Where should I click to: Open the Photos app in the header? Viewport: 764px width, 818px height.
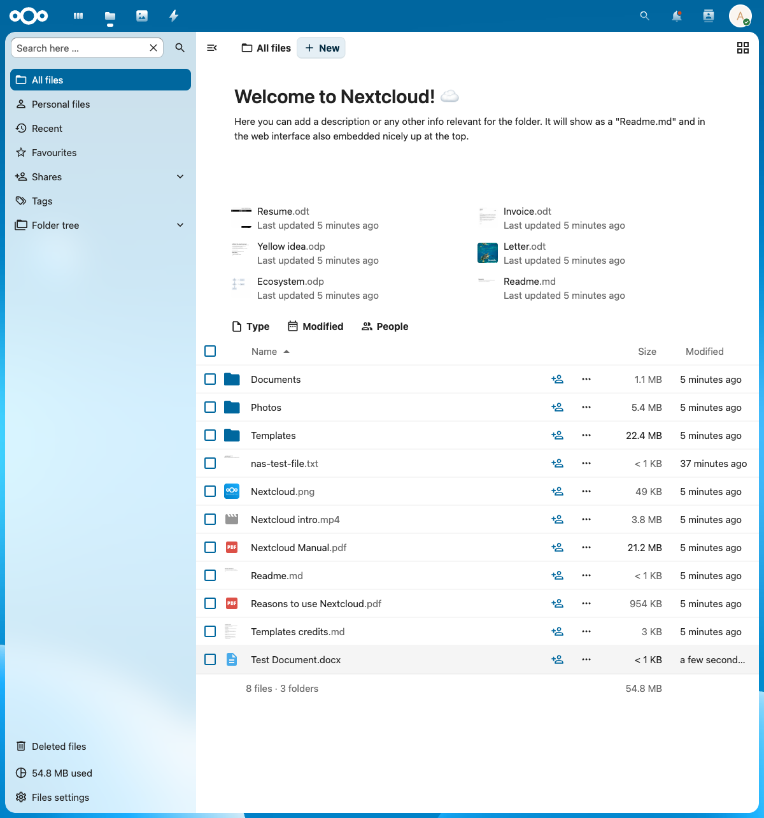[x=141, y=16]
